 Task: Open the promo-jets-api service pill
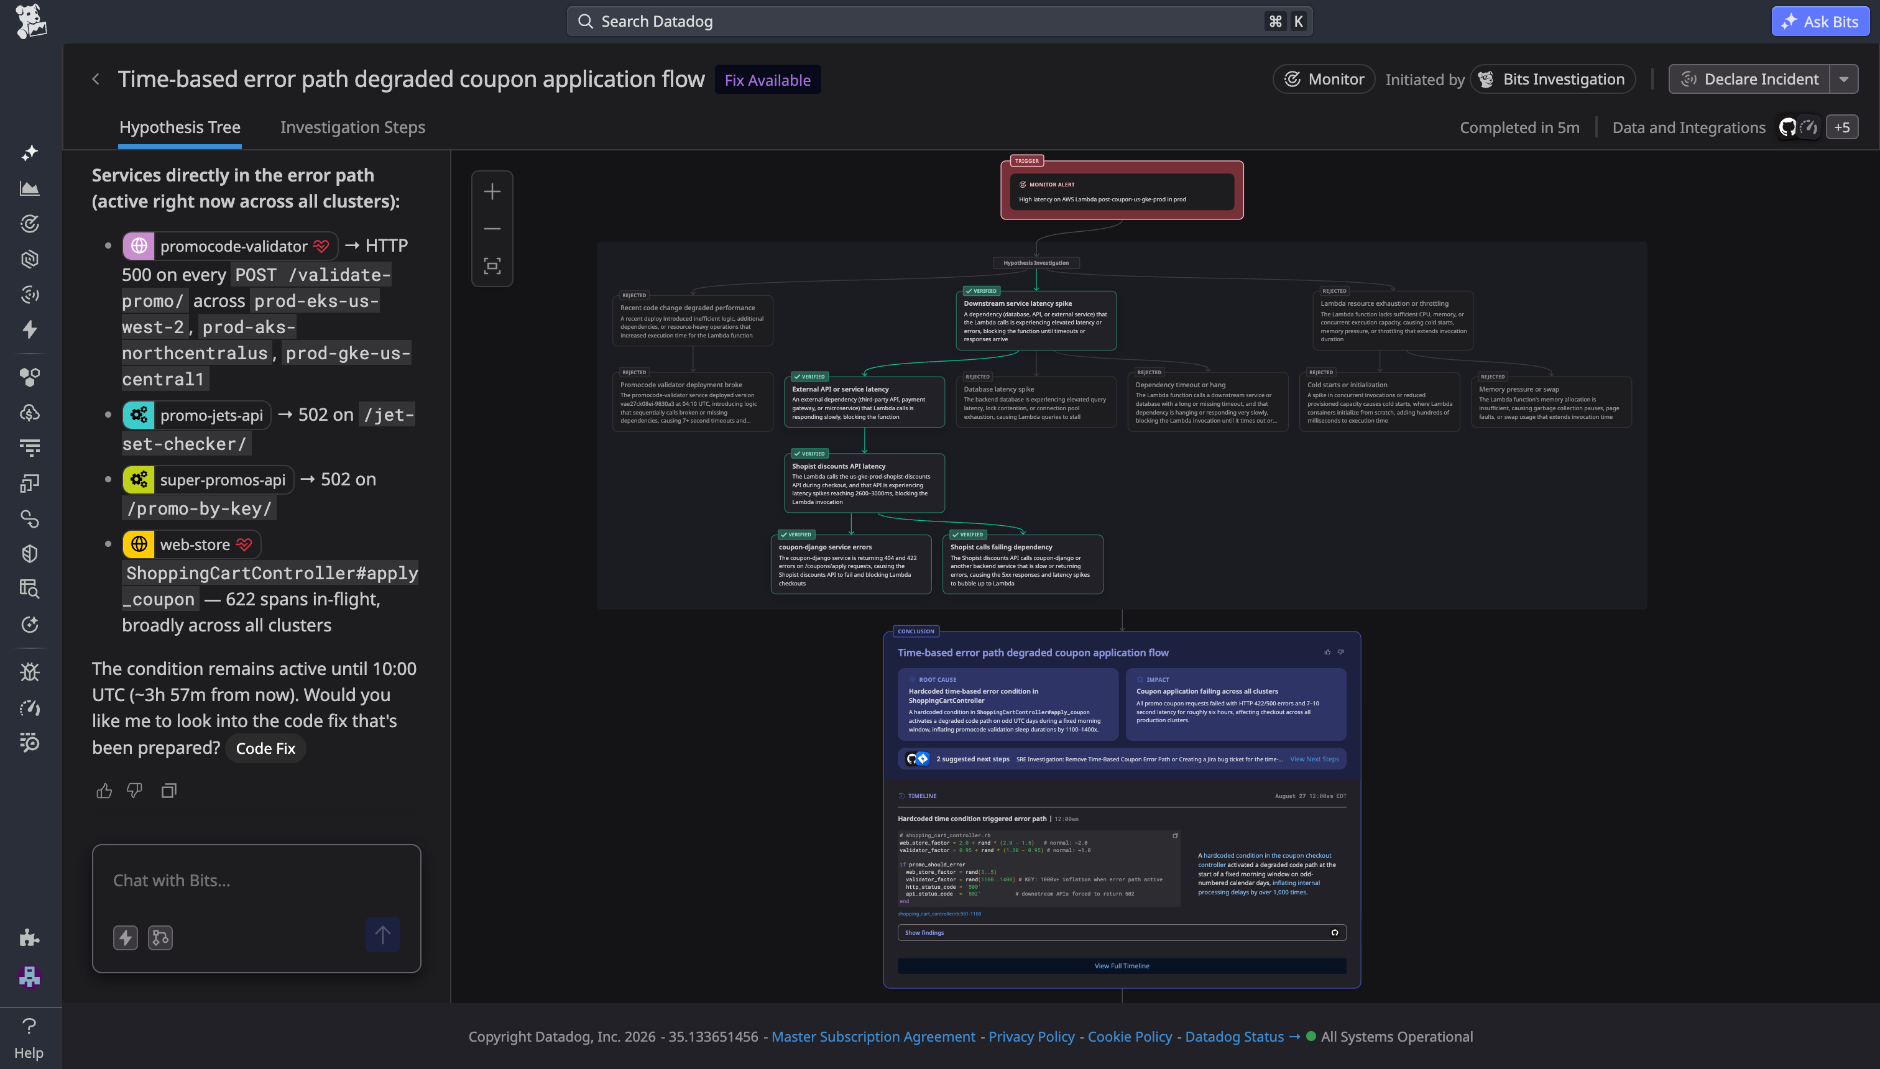point(196,415)
